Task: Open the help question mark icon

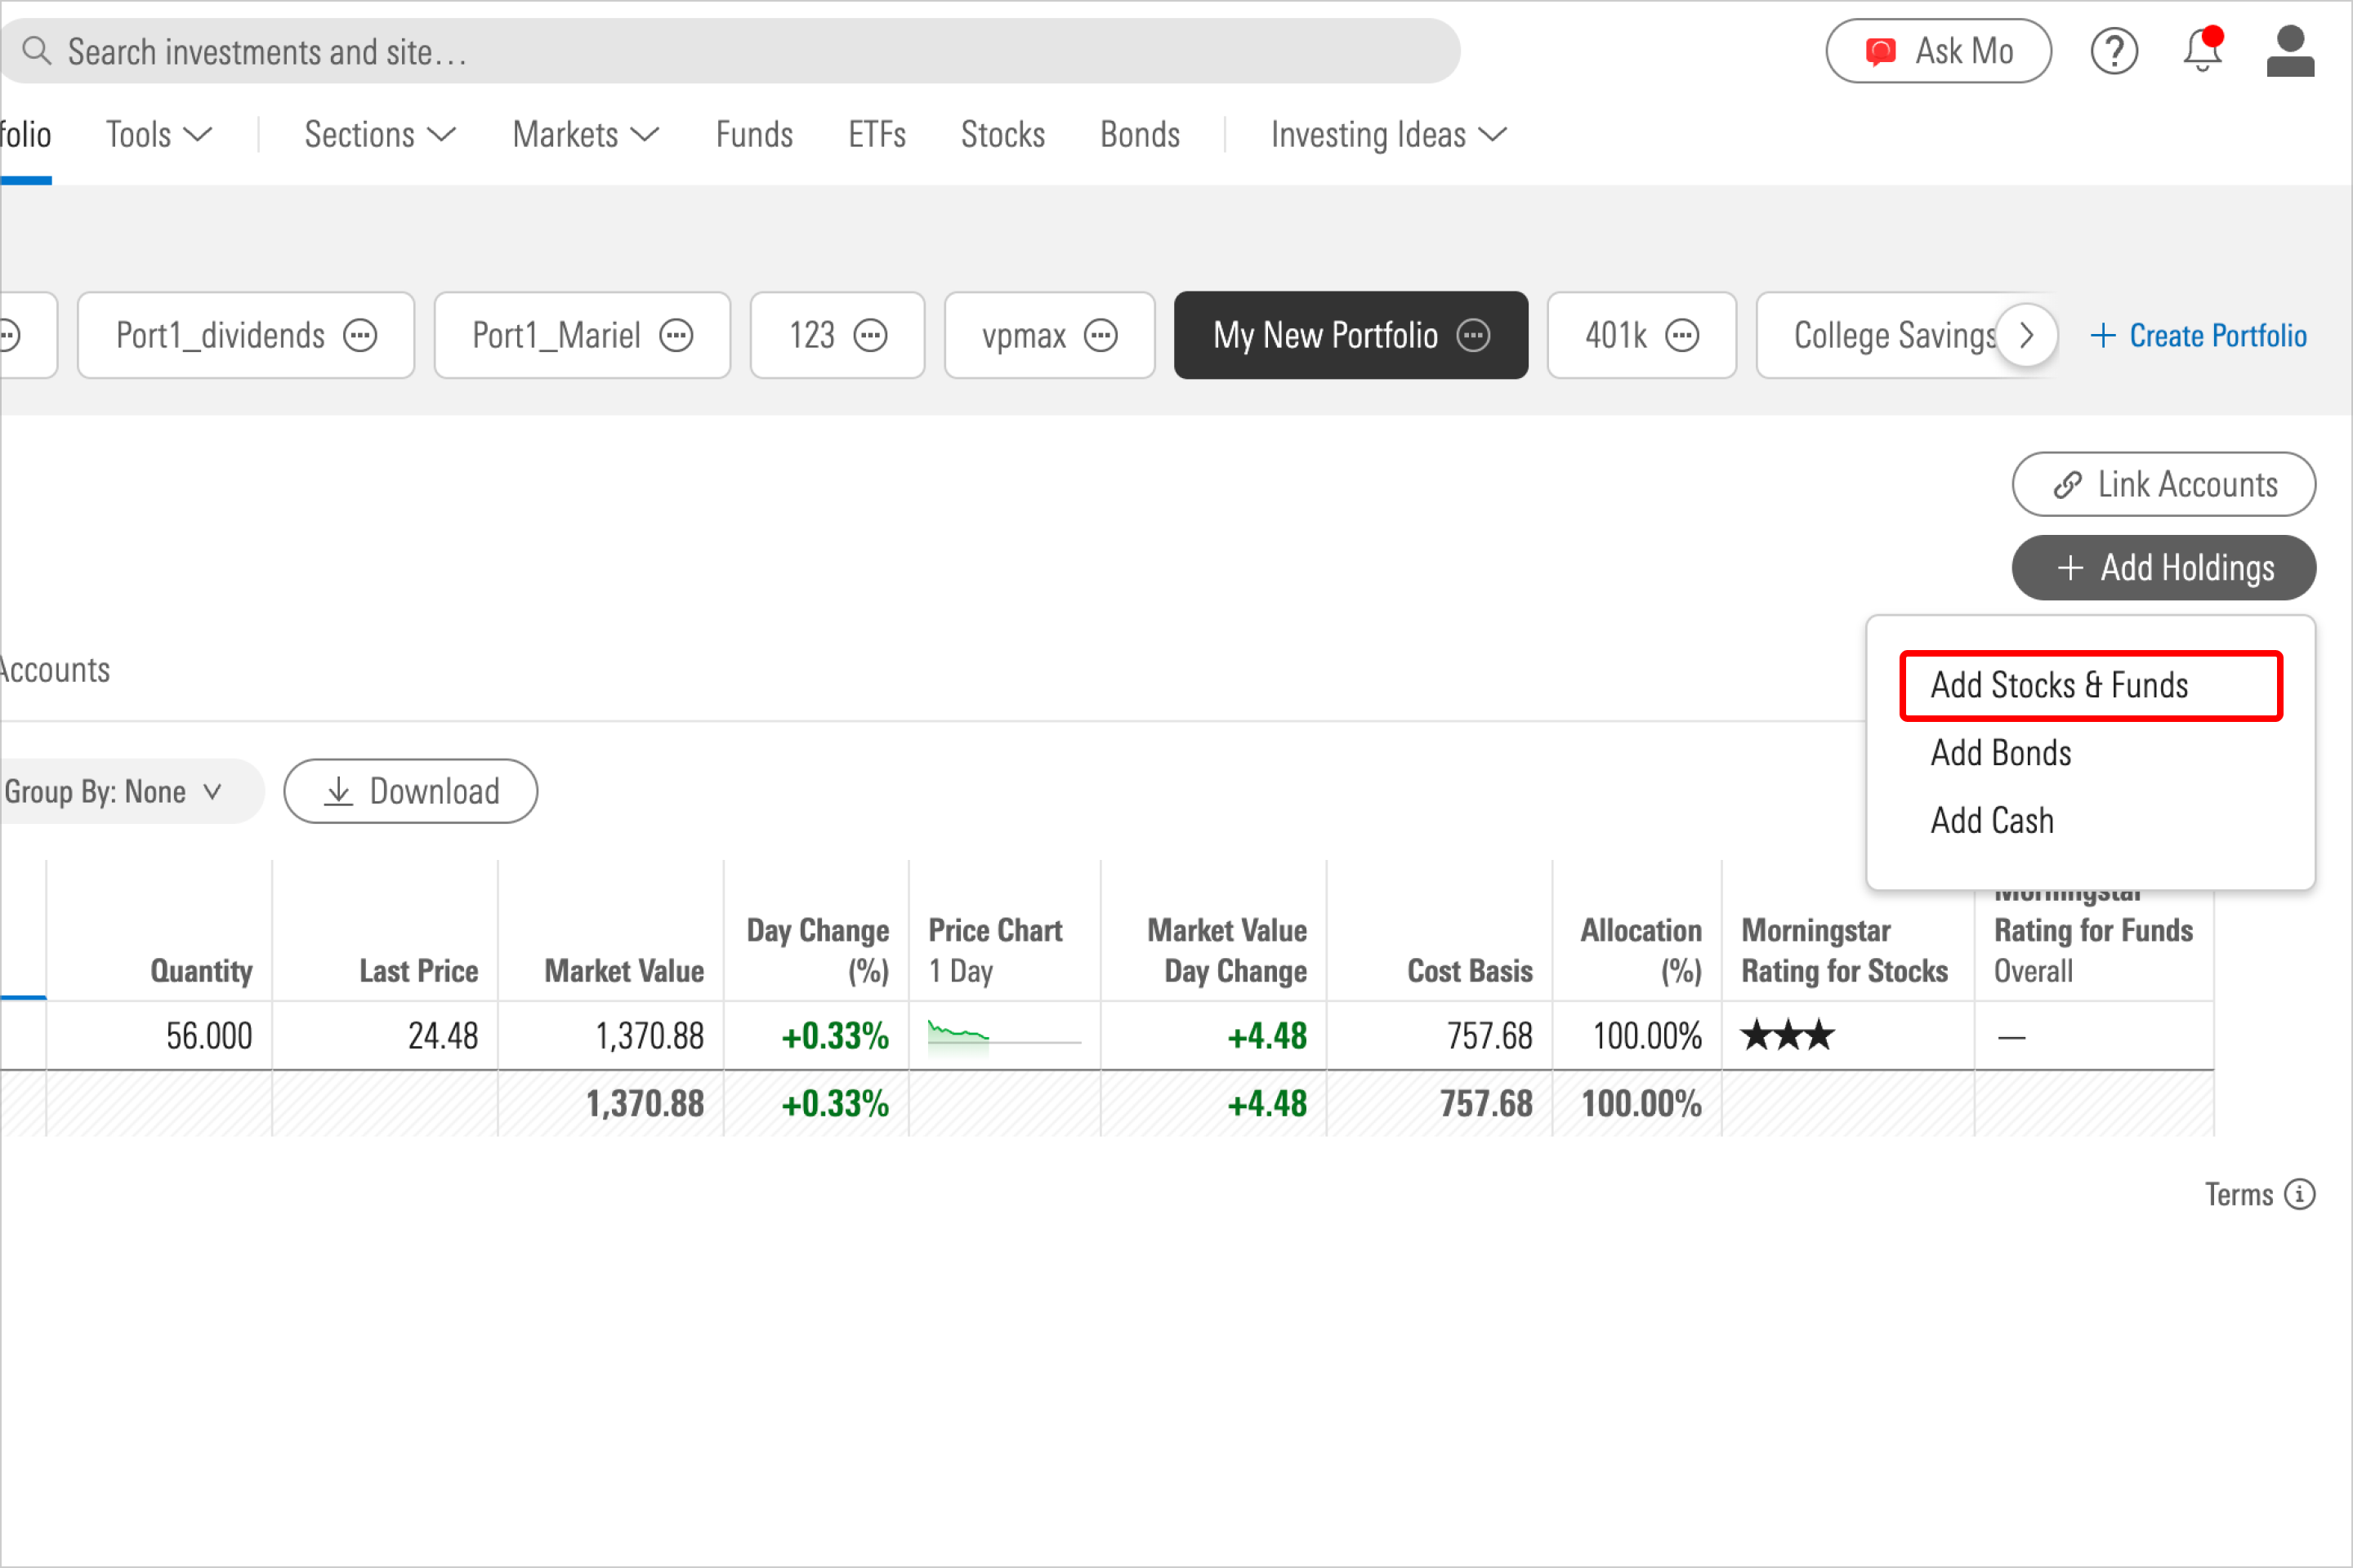Action: [x=2114, y=51]
